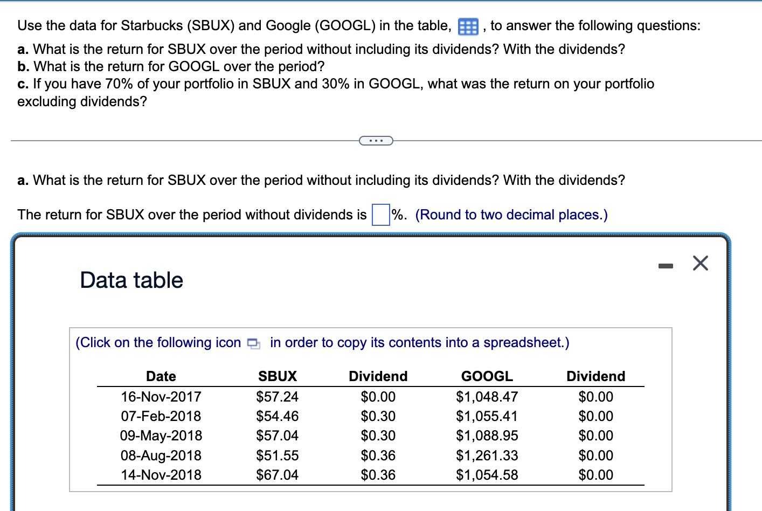The height and width of the screenshot is (511, 762).
Task: Click the $1,261.33 GOOGL price cell
Action: tap(486, 455)
